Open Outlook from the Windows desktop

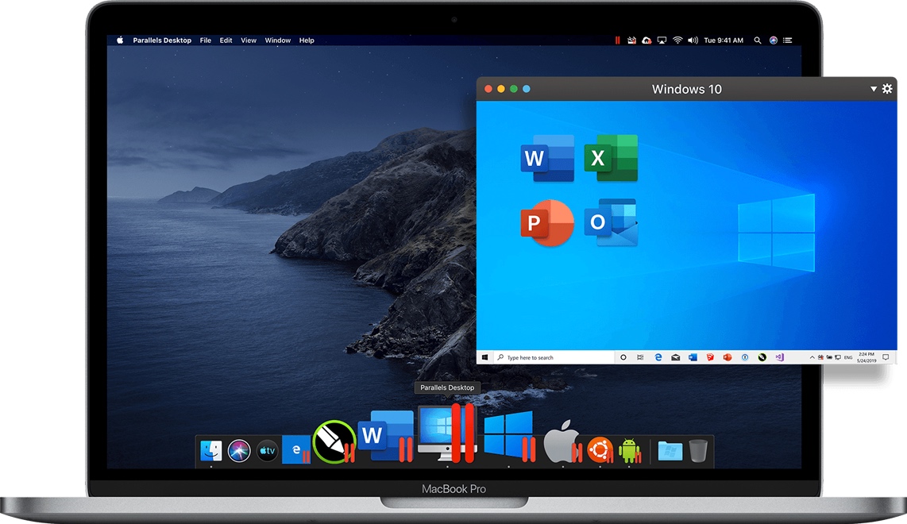point(610,223)
